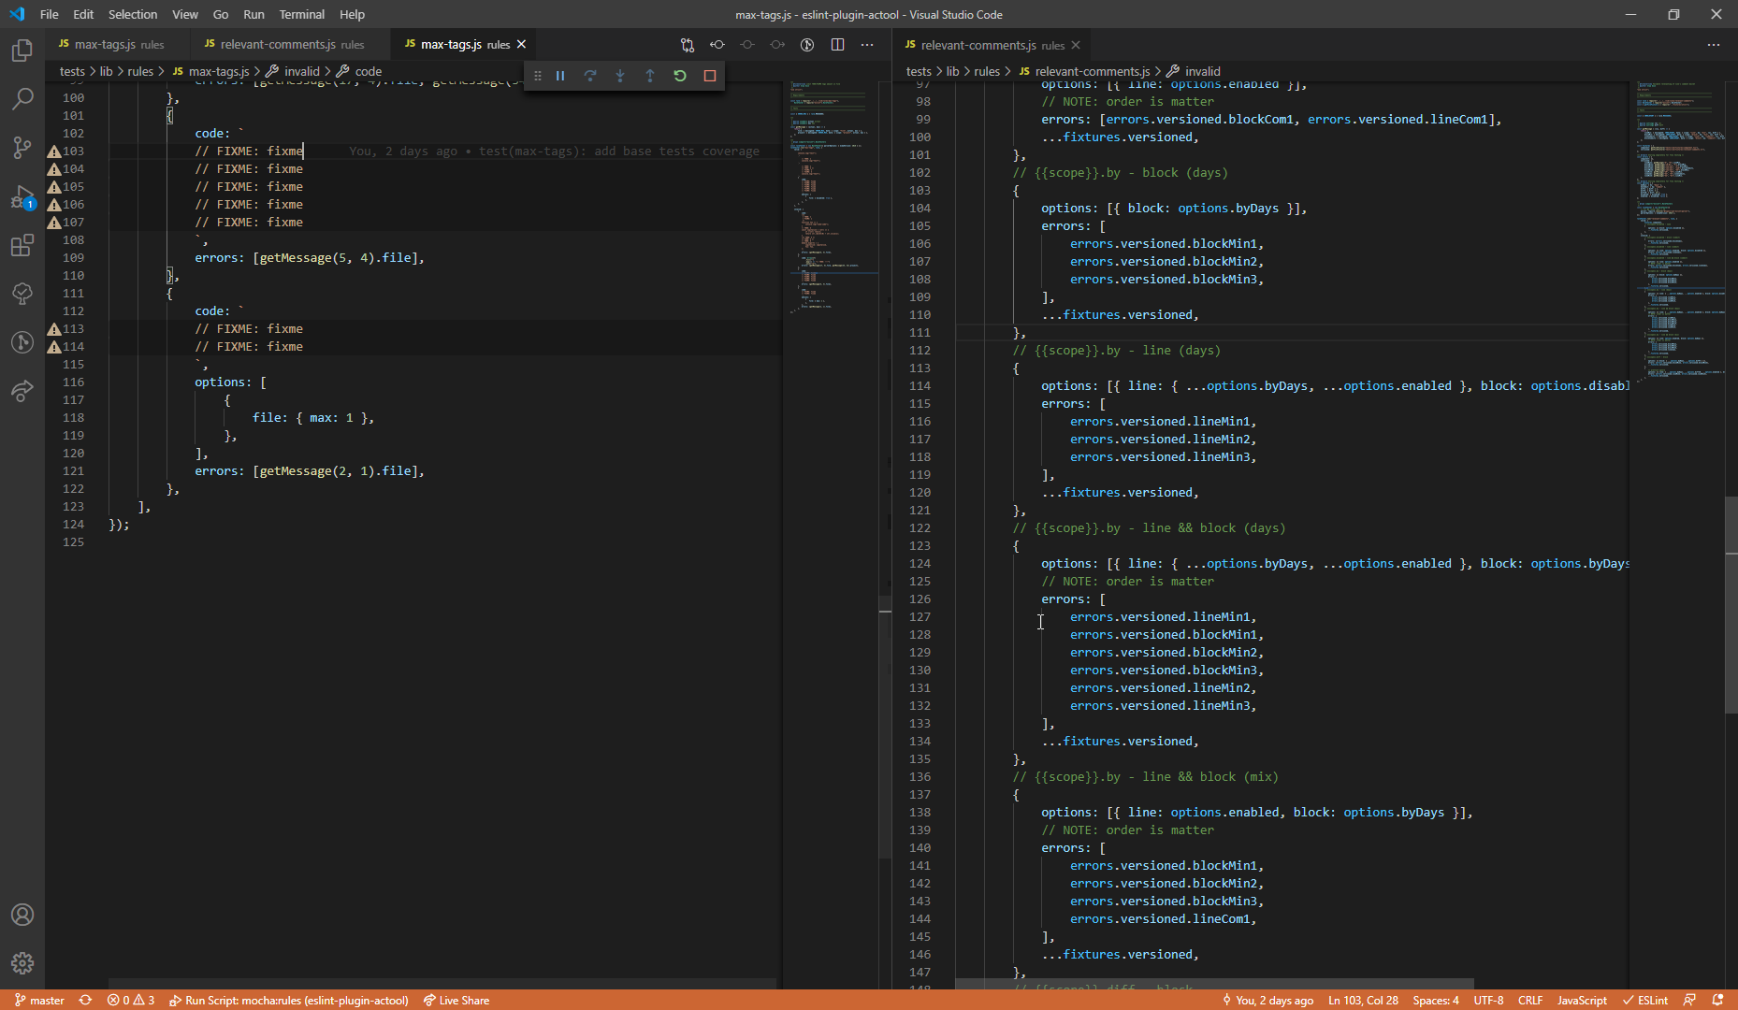The image size is (1738, 1010).
Task: Click debug Step Into
Action: 620,76
